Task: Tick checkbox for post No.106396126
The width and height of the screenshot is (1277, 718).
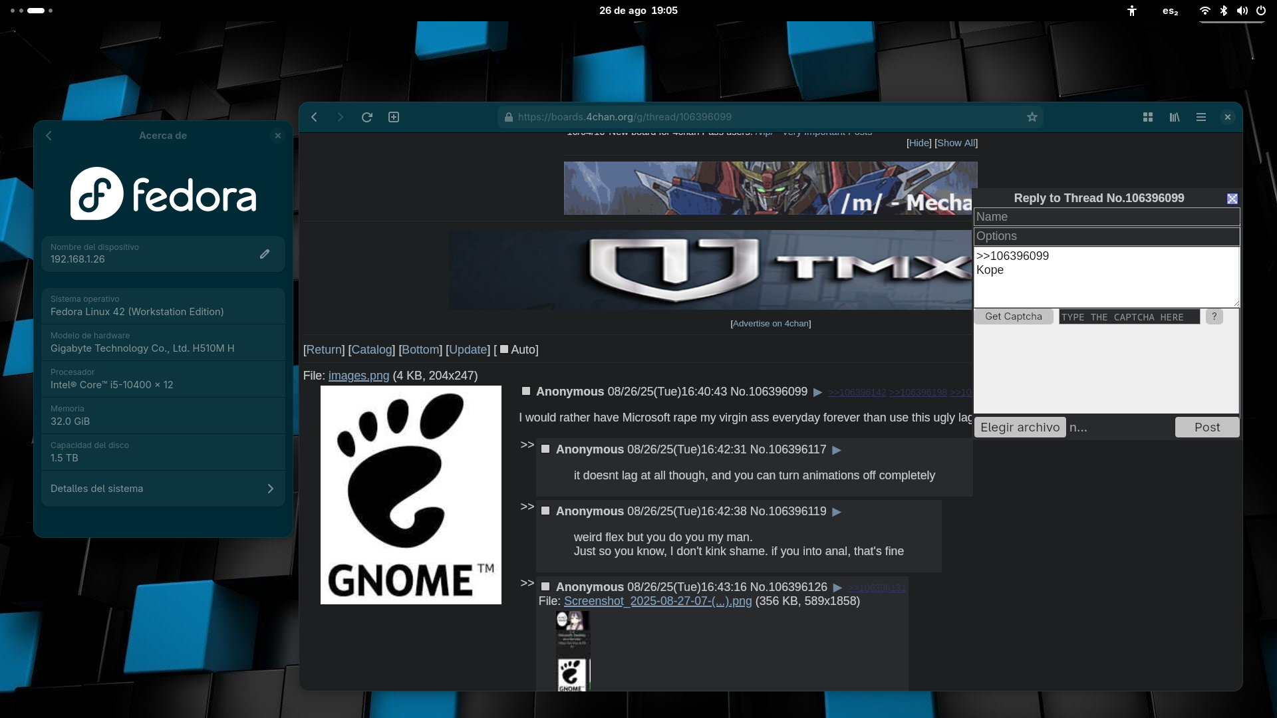Action: coord(545,586)
